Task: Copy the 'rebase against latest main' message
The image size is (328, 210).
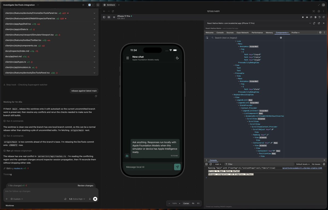Action: point(96,96)
